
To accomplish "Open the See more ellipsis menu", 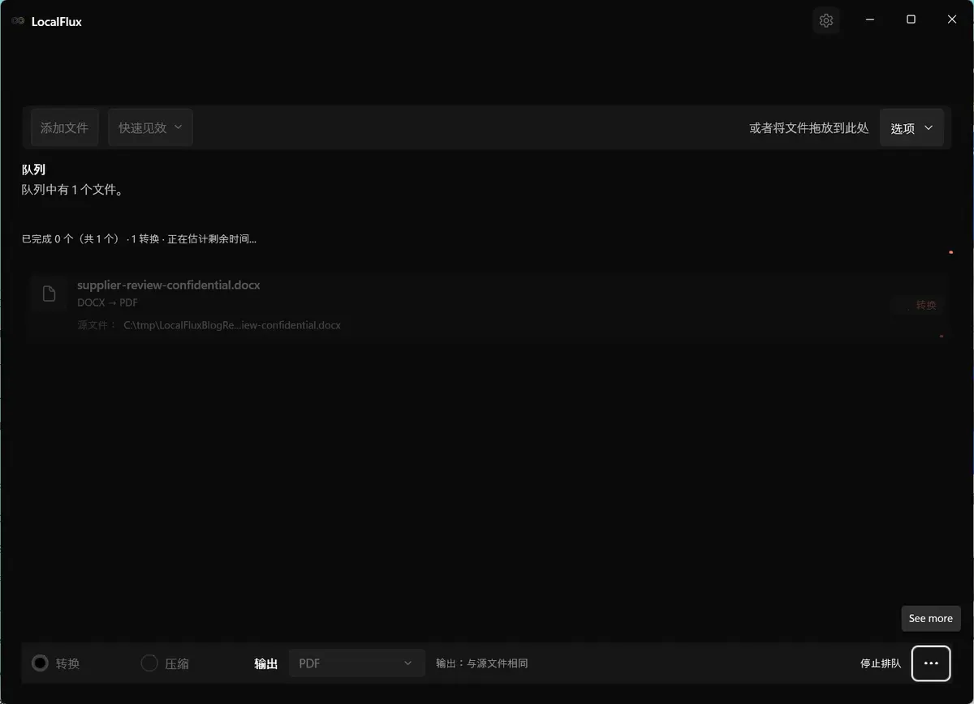I will pos(931,663).
